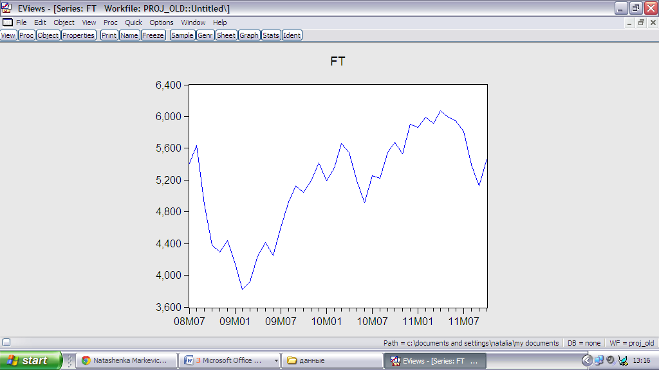Open series Properties button

click(x=79, y=35)
